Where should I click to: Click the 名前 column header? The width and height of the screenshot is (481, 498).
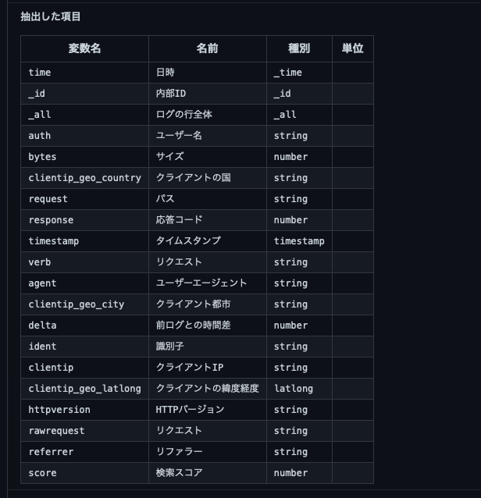point(207,48)
